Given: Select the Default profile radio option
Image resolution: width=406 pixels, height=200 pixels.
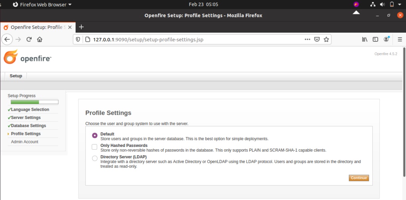Looking at the screenshot, I should [x=95, y=135].
